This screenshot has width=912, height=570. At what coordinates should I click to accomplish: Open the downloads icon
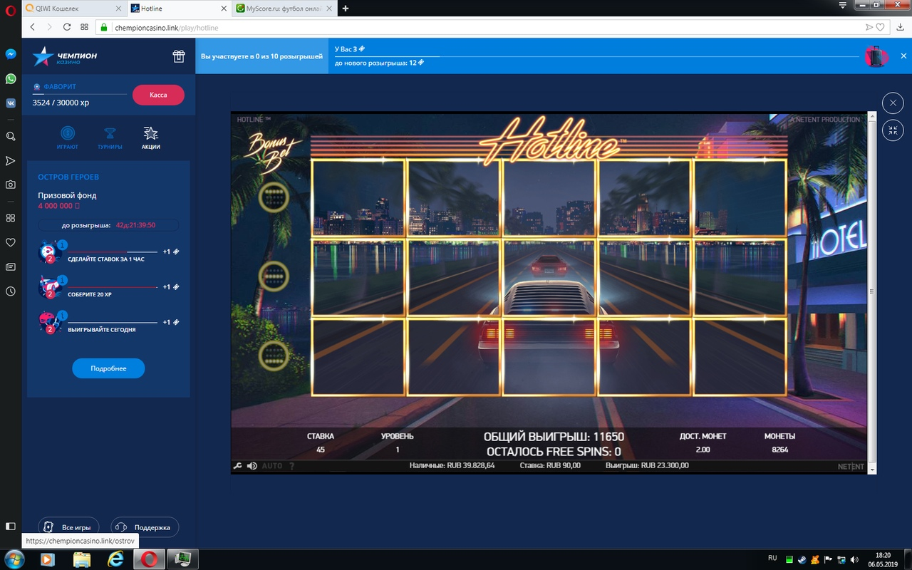point(901,28)
